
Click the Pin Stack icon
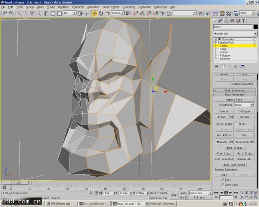216,66
